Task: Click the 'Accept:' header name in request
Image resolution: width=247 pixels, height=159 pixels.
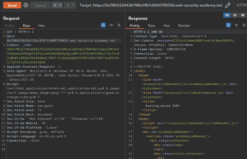Action: click(14, 84)
